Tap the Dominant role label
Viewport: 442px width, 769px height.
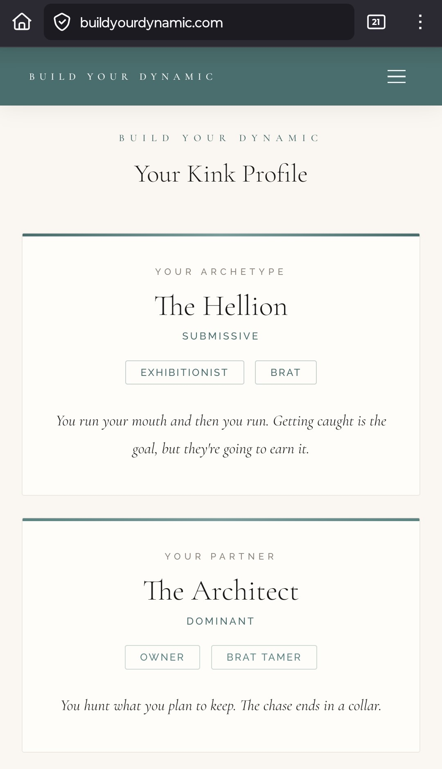click(x=221, y=621)
